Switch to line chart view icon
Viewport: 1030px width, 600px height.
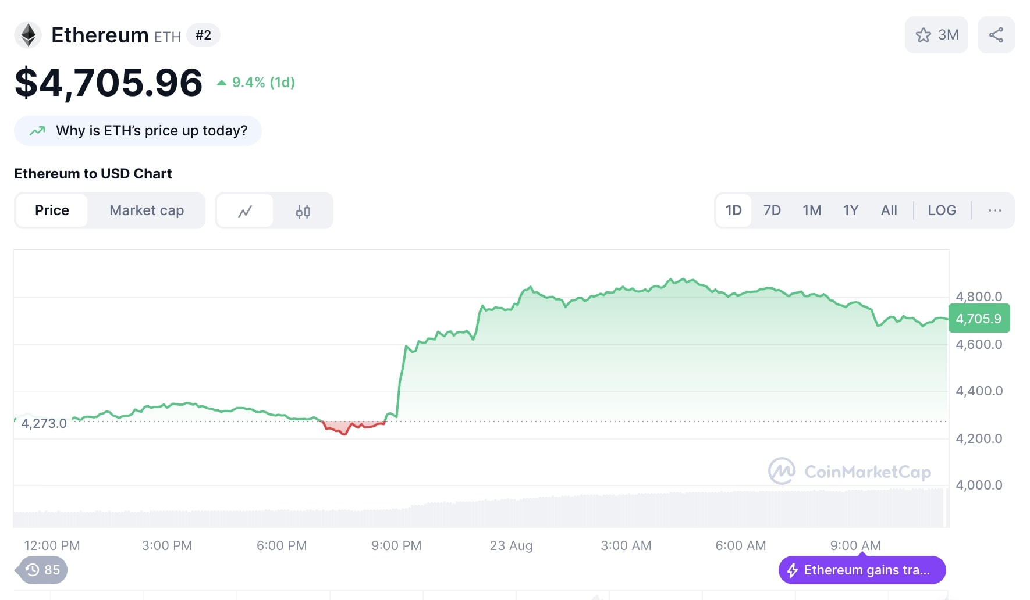(245, 211)
